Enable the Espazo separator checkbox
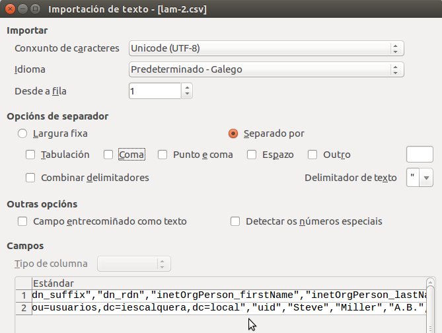 (252, 155)
